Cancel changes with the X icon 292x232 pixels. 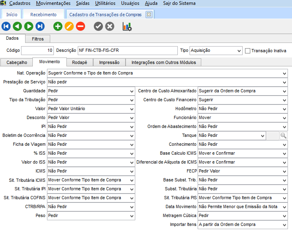tap(110, 26)
